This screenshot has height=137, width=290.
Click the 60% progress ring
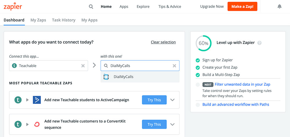pos(203,43)
